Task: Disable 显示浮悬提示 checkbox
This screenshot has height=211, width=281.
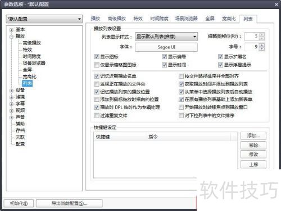Action: click(220, 65)
